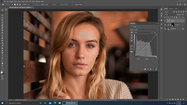Toggle layer filtering on/off switch
The image size is (187, 105).
[186, 11]
